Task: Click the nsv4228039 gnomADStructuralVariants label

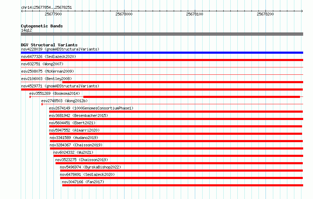Action: coord(60,49)
